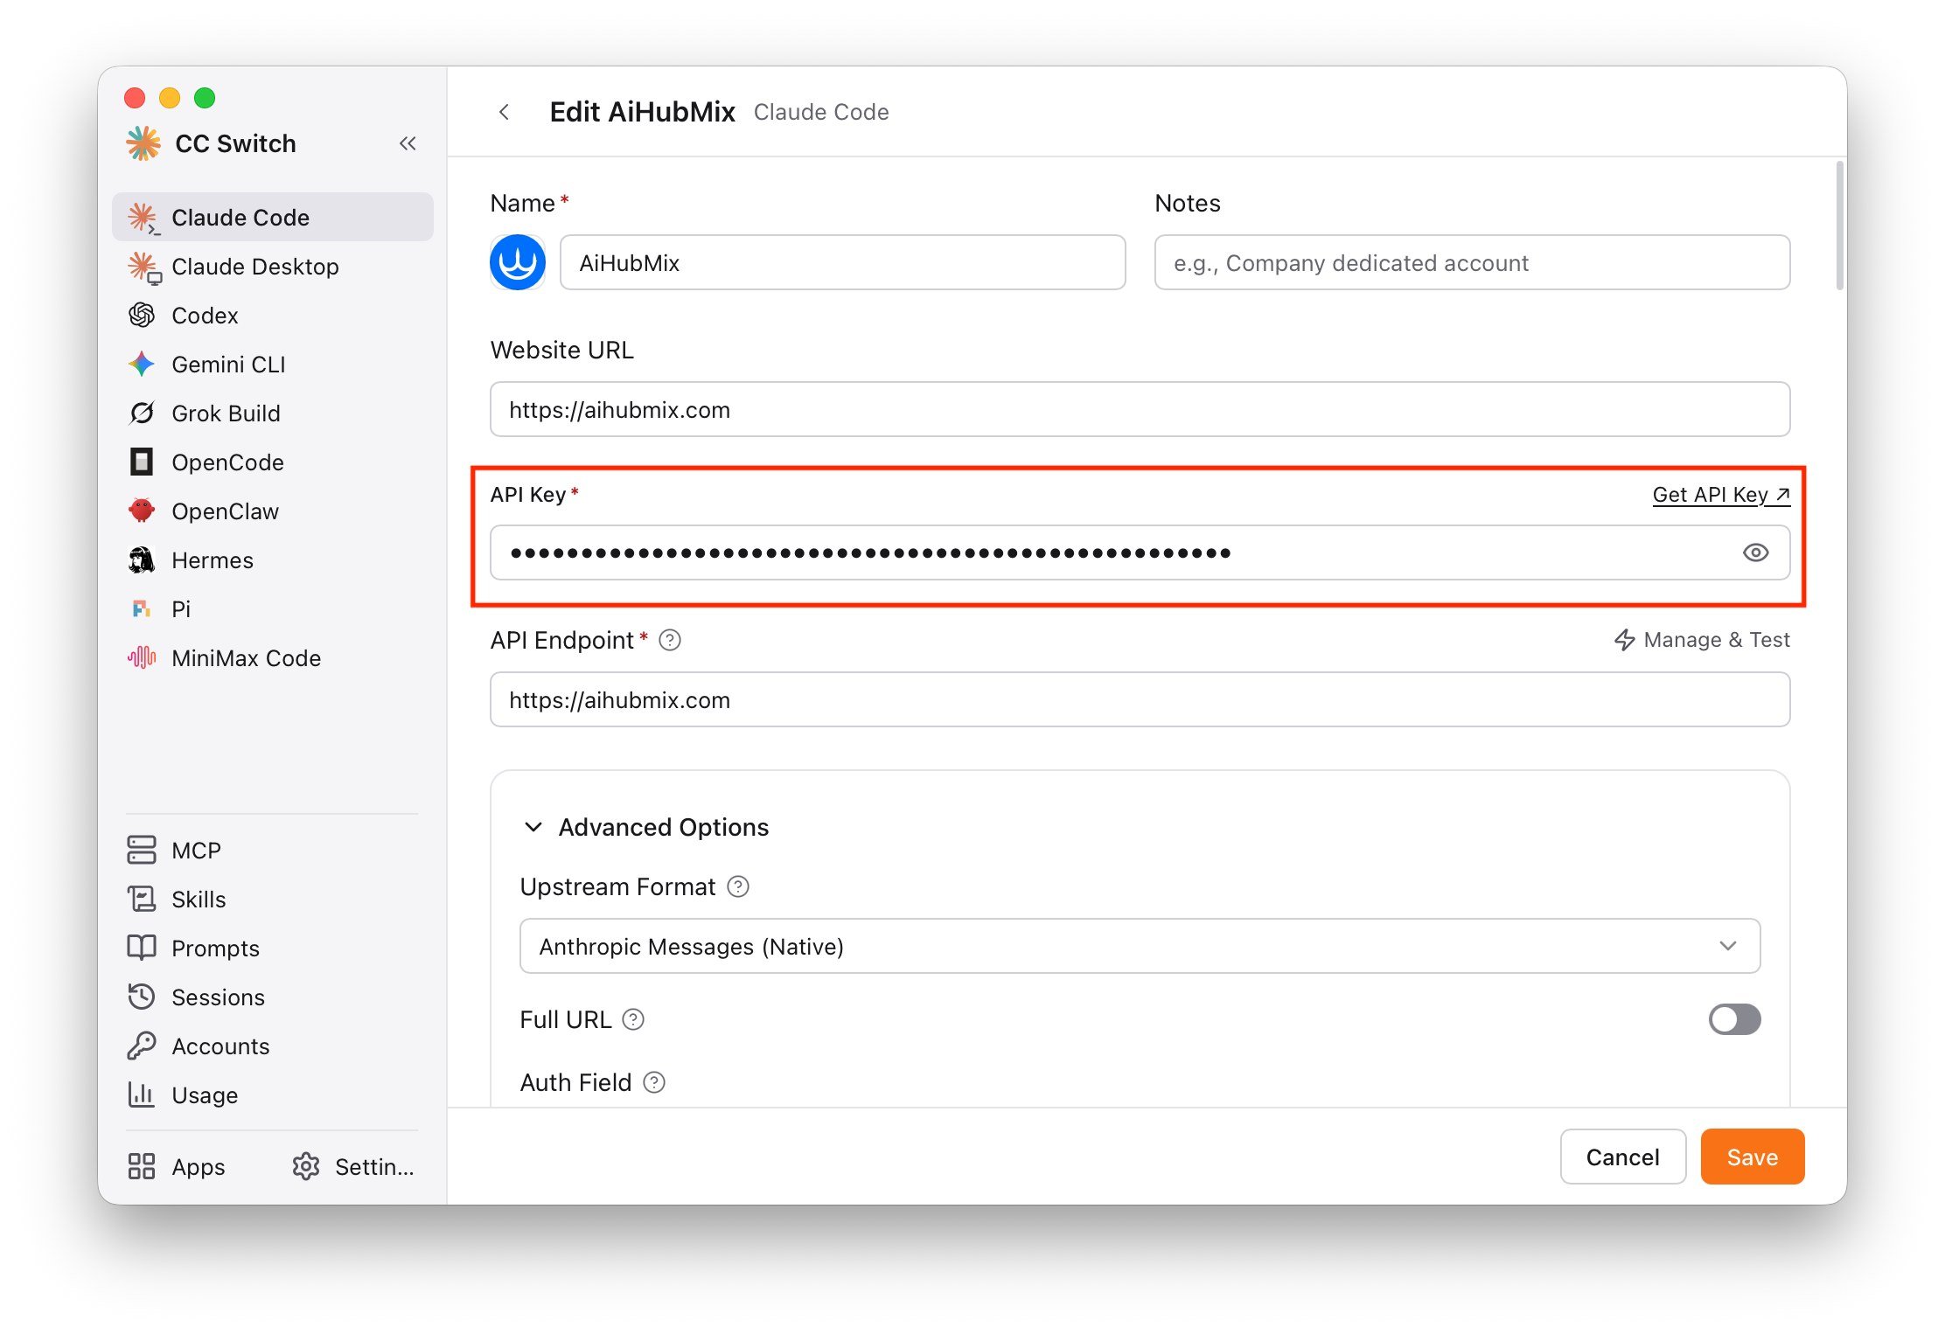Open the Upstream Format dropdown

coord(1140,946)
